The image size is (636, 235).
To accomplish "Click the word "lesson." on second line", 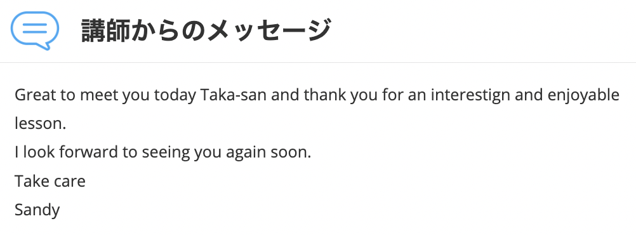I will pos(40,124).
